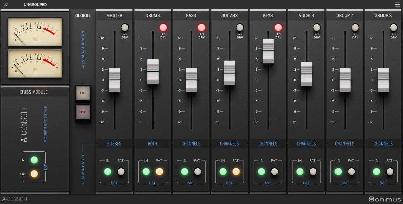Open MASTER trim routing selector showing BUSSES

click(114, 144)
